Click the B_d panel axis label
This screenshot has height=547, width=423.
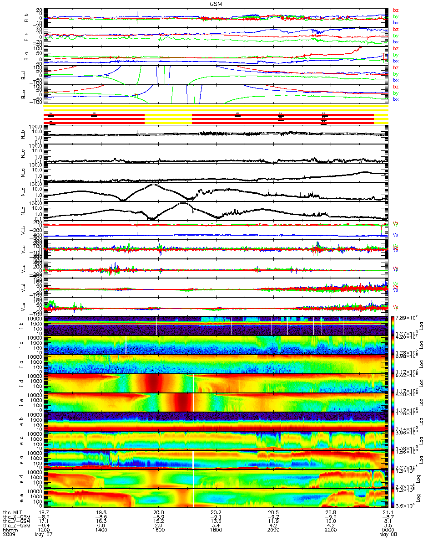point(23,75)
